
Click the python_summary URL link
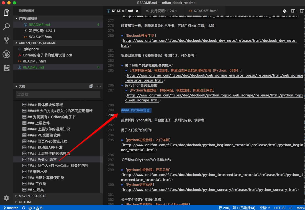(210, 190)
